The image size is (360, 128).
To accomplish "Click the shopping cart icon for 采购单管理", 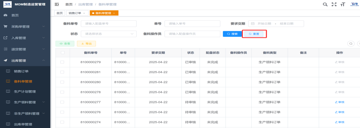I will [5, 26].
